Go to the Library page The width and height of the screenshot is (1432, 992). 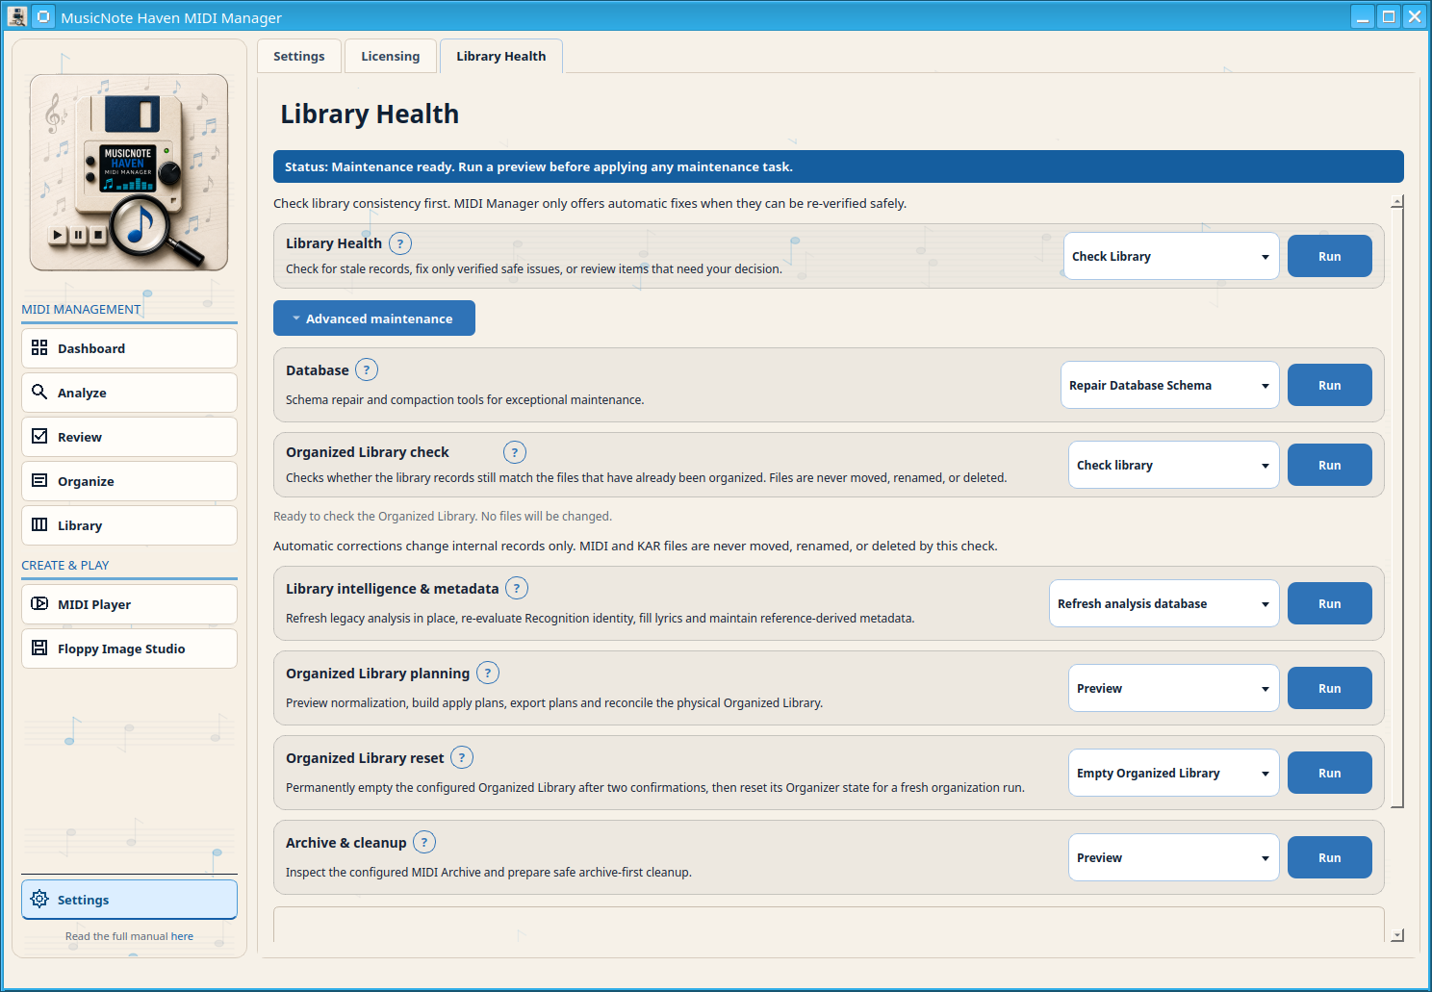point(129,525)
